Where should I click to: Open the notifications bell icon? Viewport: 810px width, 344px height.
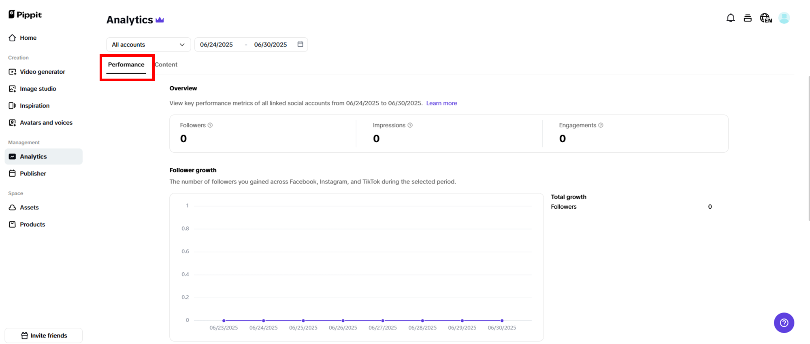click(731, 18)
